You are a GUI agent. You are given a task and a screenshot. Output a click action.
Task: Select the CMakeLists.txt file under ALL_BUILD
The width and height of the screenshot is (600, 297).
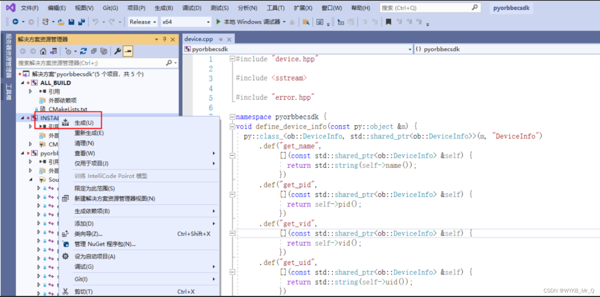(x=68, y=109)
